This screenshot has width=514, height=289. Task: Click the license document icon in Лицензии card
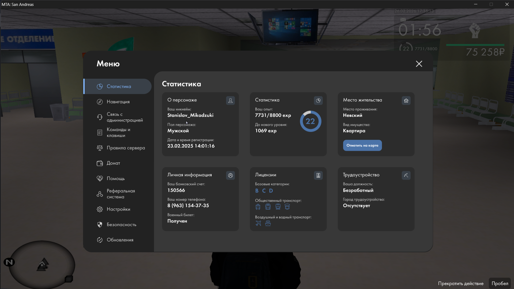click(318, 175)
